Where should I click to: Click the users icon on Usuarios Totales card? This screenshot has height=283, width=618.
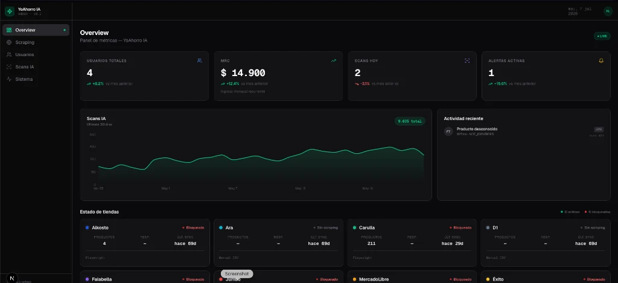pos(199,61)
